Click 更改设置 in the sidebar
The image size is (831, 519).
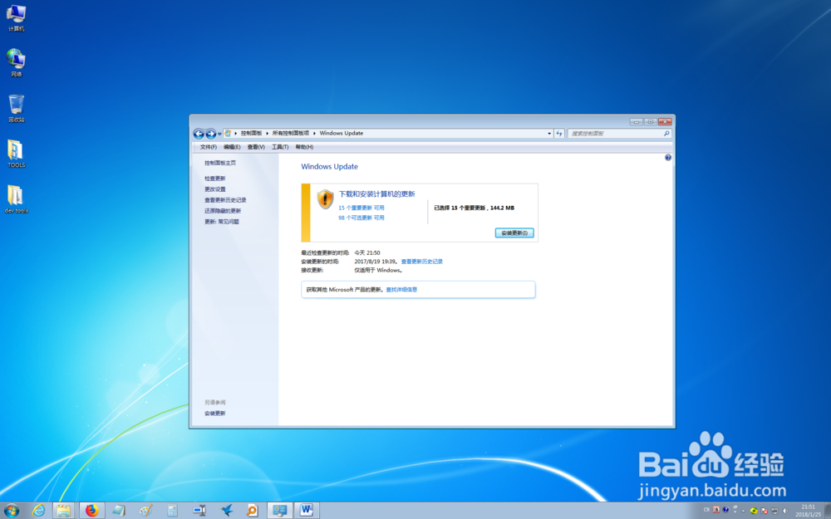click(x=214, y=189)
